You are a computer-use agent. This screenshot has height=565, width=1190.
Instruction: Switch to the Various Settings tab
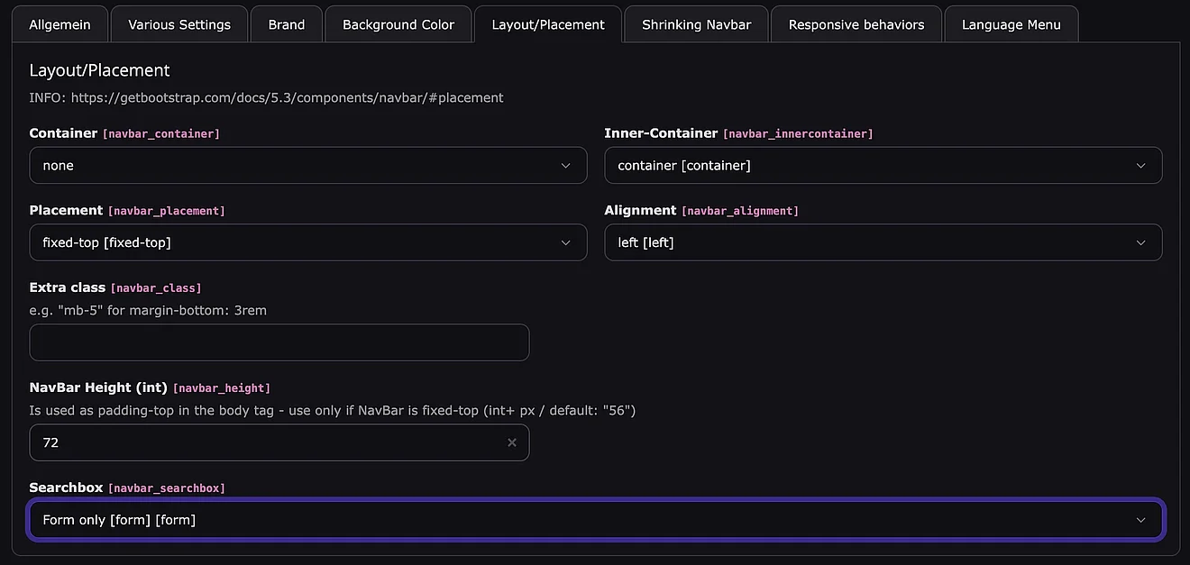pos(179,24)
